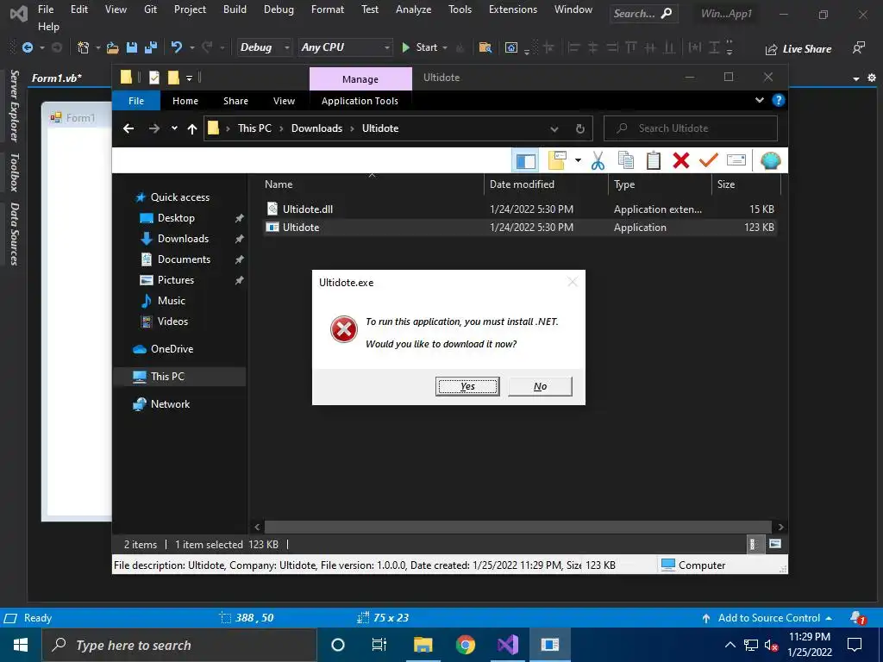
Task: Go up one folder level
Action: 192,129
